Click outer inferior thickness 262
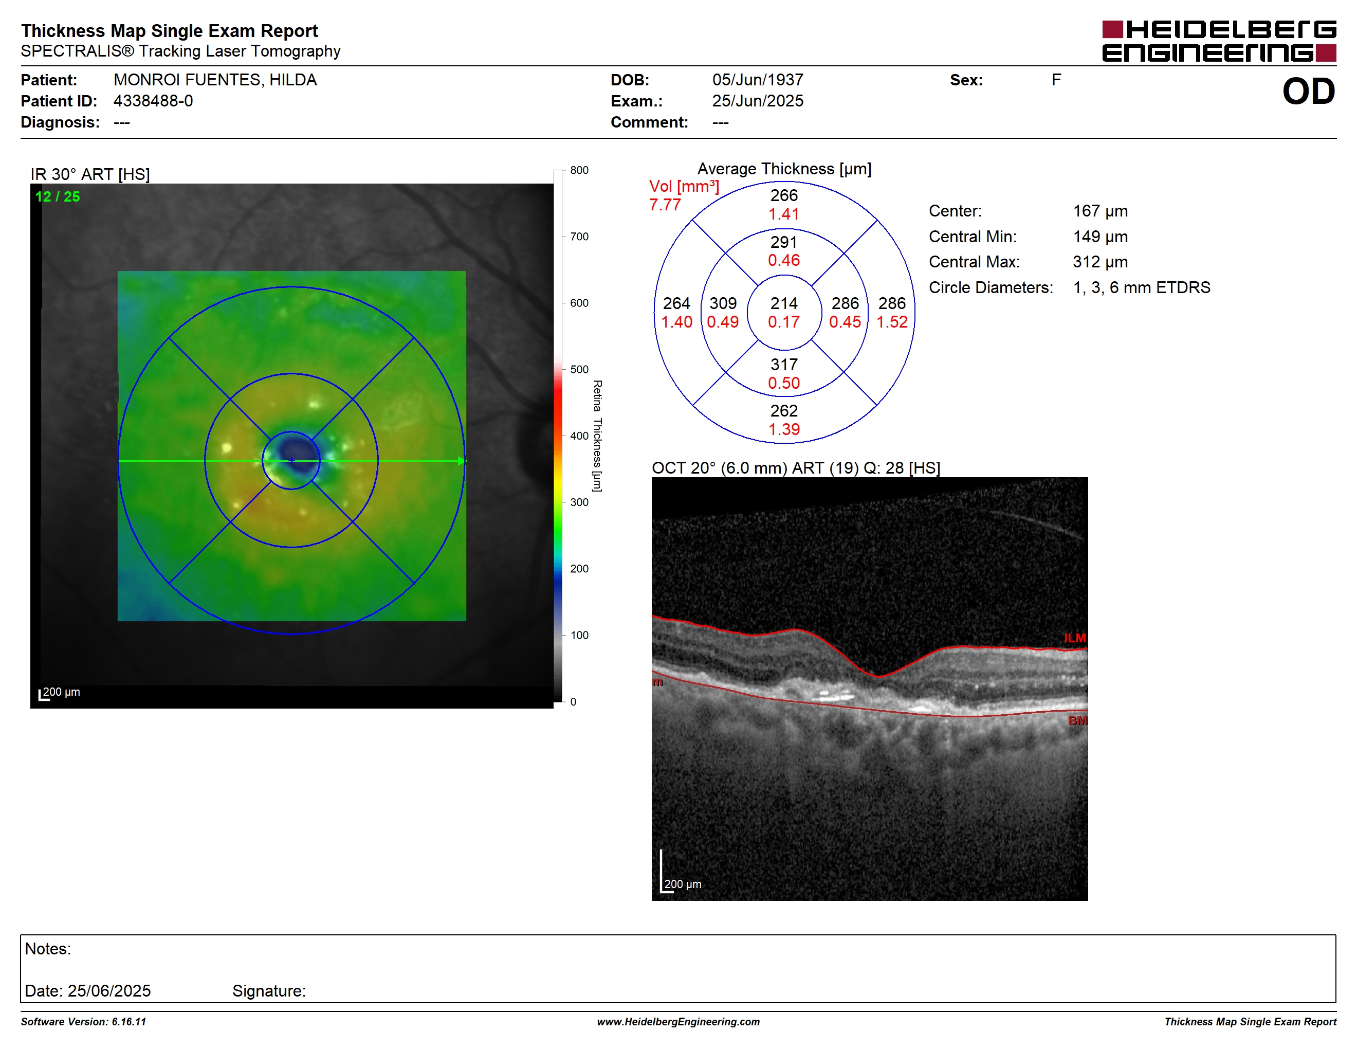The image size is (1357, 1049). tap(783, 411)
